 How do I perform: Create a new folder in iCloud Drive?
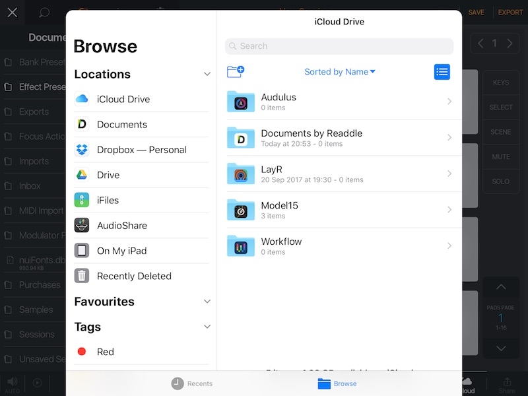coord(236,71)
